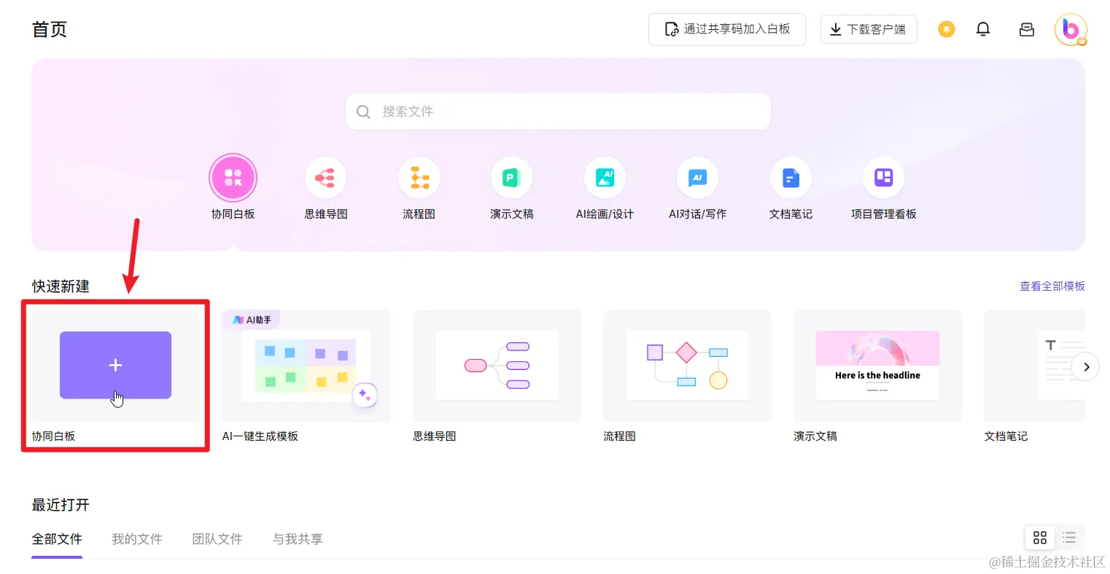
Task: Click the 协同白板 pink circle icon
Action: tap(233, 178)
